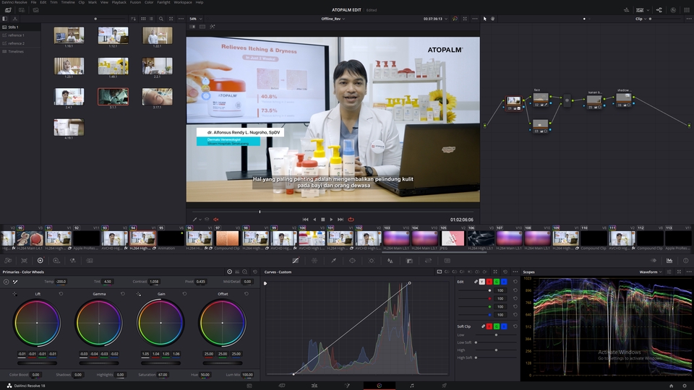Image resolution: width=694 pixels, height=390 pixels.
Task: Jump to first frame of clip
Action: tap(305, 220)
